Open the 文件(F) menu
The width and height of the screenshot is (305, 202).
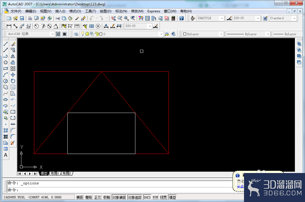click(16, 11)
